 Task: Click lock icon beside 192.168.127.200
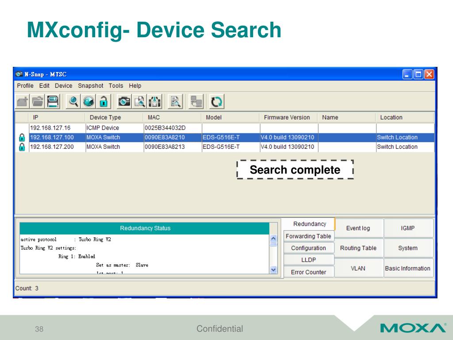point(22,147)
